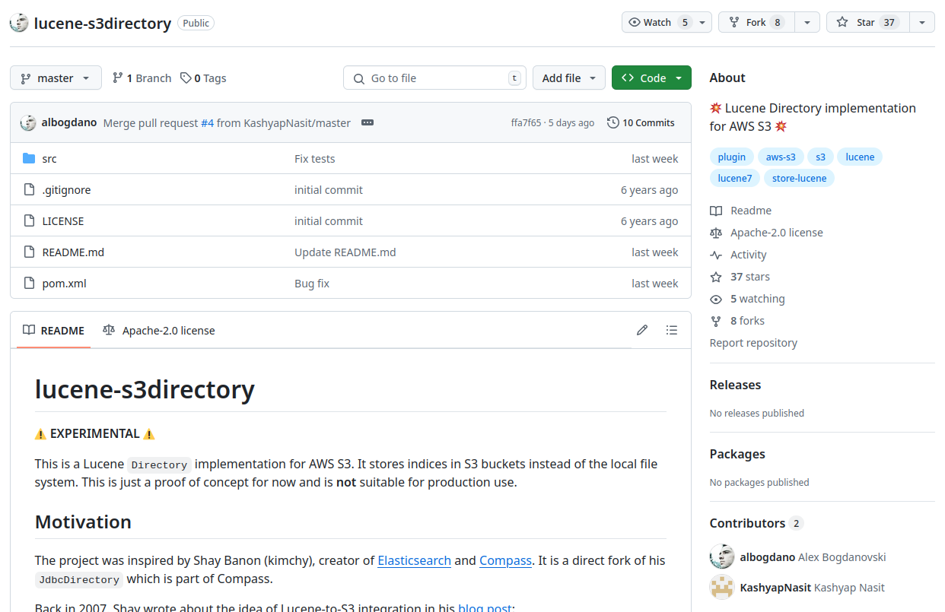This screenshot has height=612, width=945.
Task: Click the Go to file search field
Action: pyautogui.click(x=434, y=78)
